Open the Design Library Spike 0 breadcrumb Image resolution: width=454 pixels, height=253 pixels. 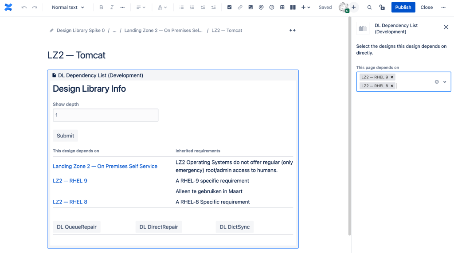point(80,31)
